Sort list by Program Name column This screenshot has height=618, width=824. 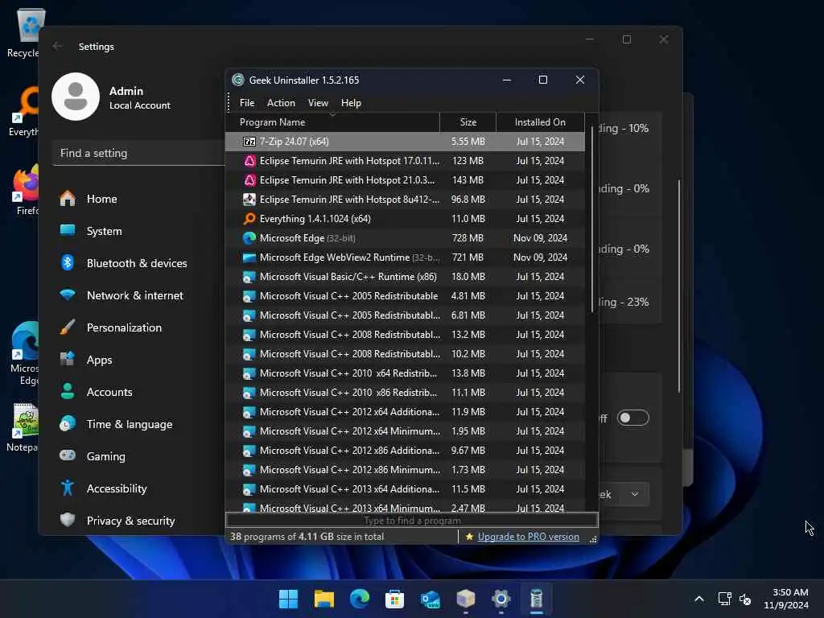pos(332,122)
